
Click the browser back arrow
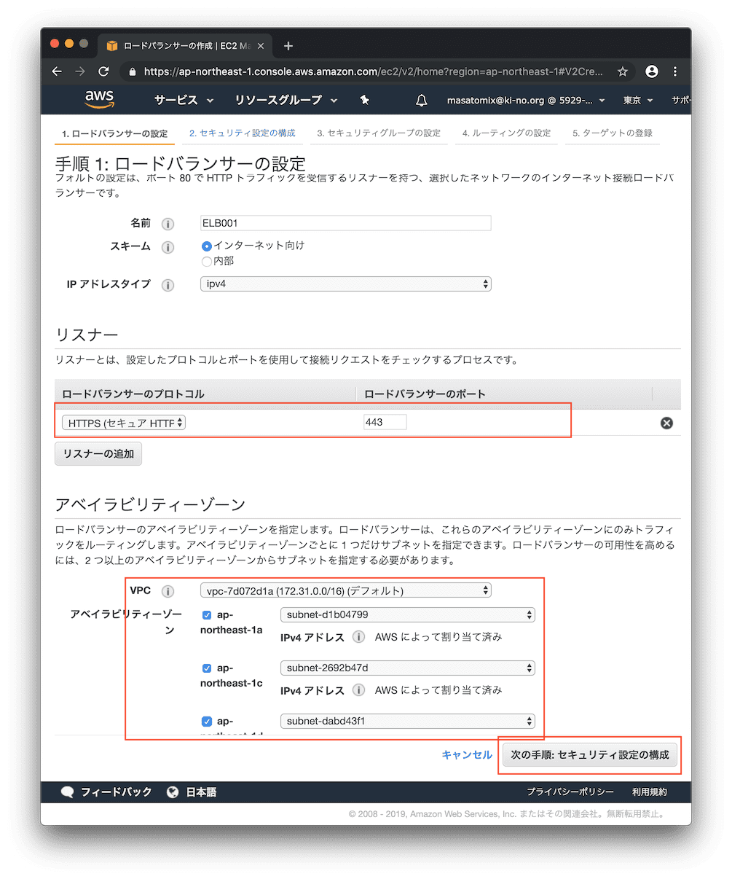point(57,71)
